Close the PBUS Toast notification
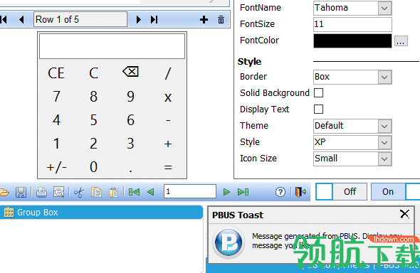Image resolution: width=420 pixels, height=273 pixels. tap(404, 214)
